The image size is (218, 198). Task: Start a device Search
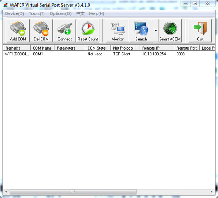(141, 30)
